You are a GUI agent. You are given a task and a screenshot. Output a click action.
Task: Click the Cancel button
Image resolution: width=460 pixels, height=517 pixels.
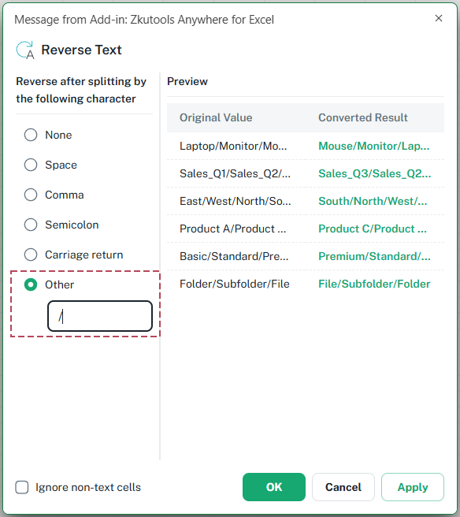(343, 487)
